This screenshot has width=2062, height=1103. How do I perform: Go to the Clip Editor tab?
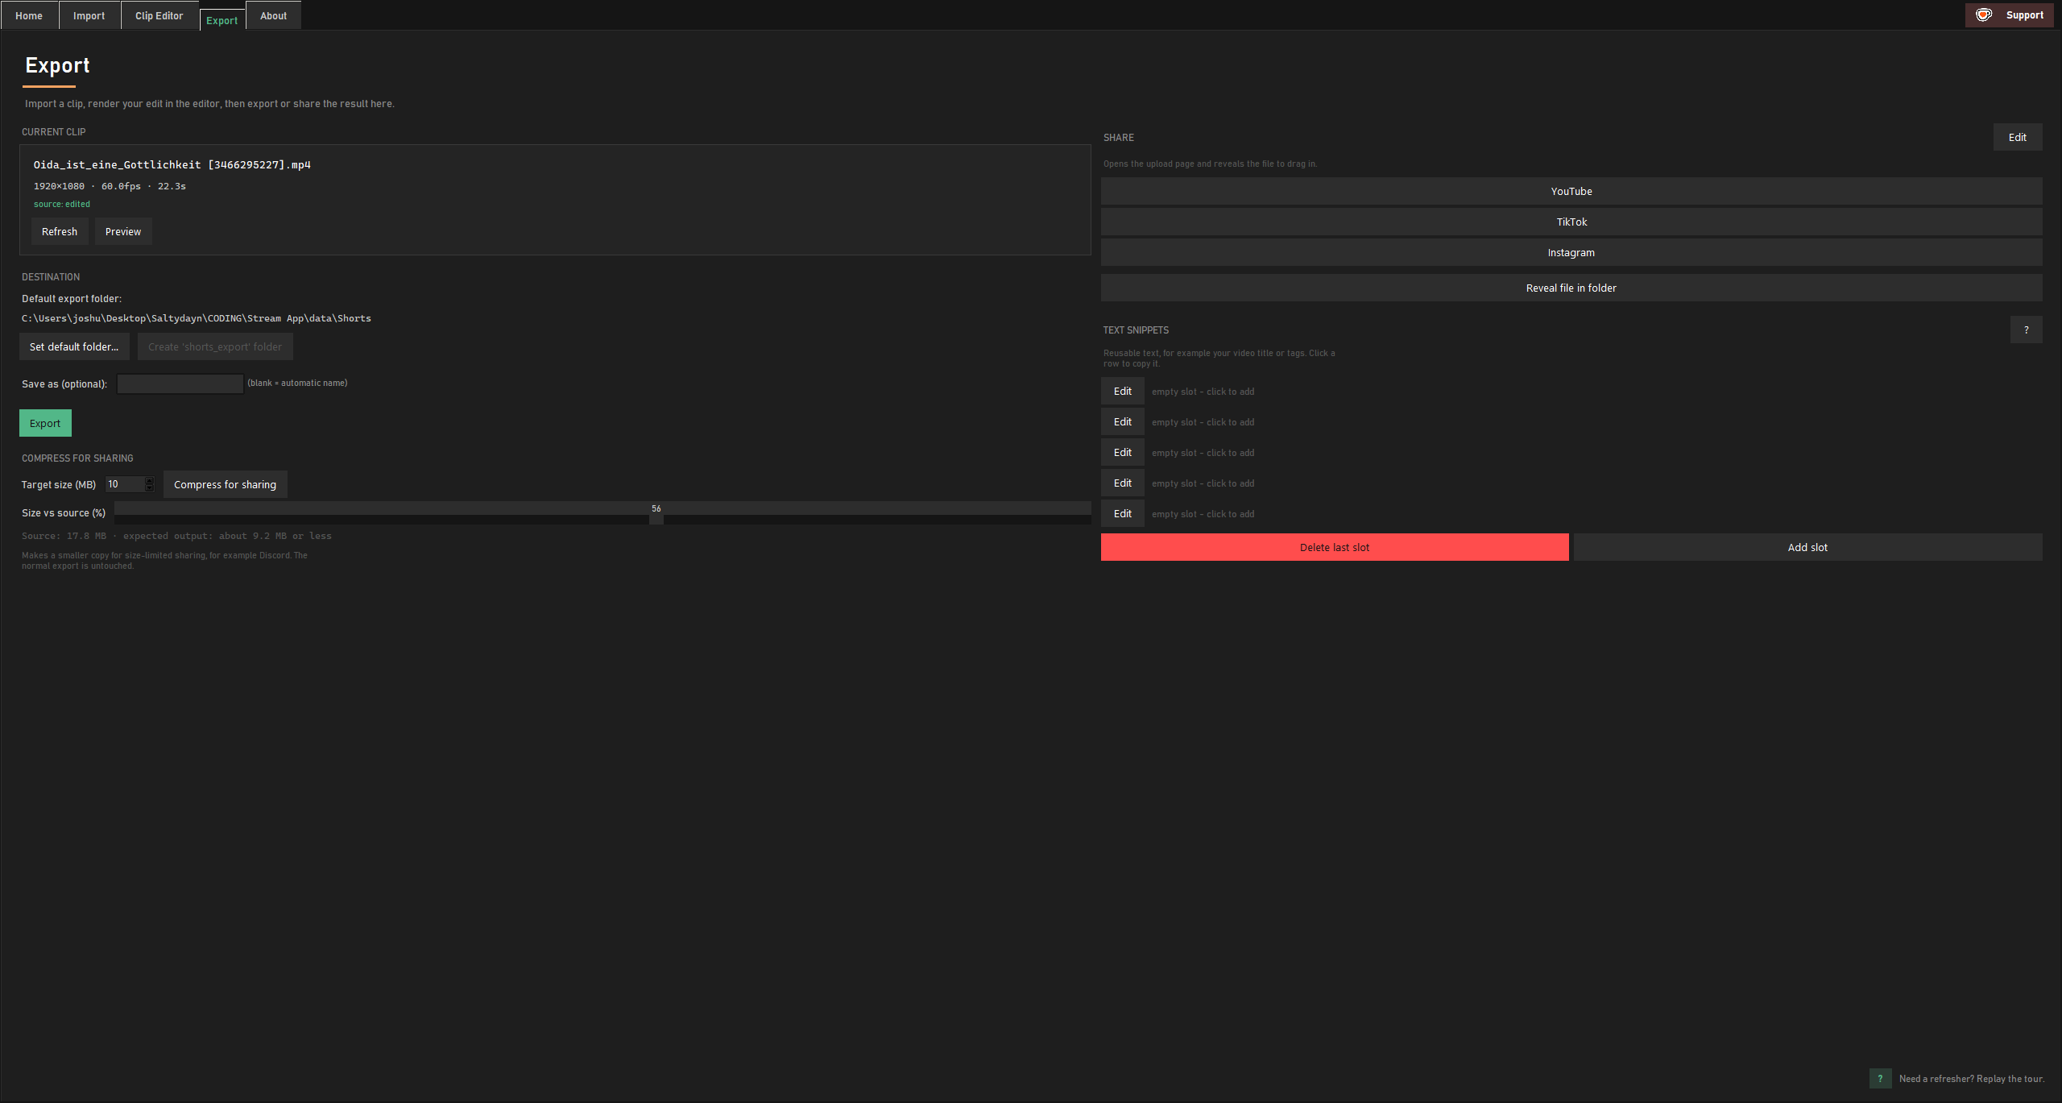[159, 15]
